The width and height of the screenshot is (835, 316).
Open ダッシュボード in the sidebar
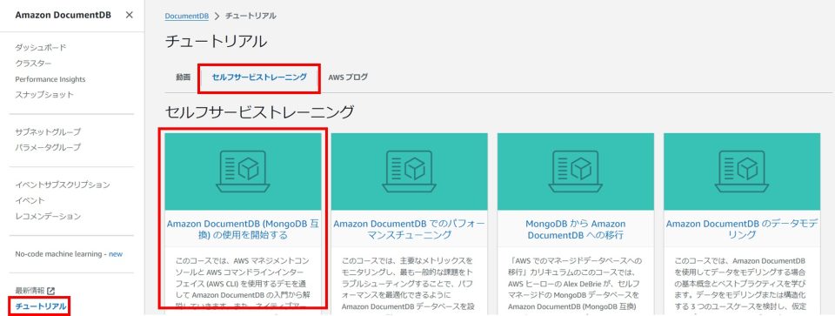pos(41,47)
